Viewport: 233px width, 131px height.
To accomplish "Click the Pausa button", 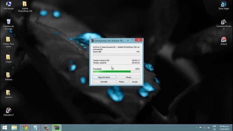I will (129, 77).
